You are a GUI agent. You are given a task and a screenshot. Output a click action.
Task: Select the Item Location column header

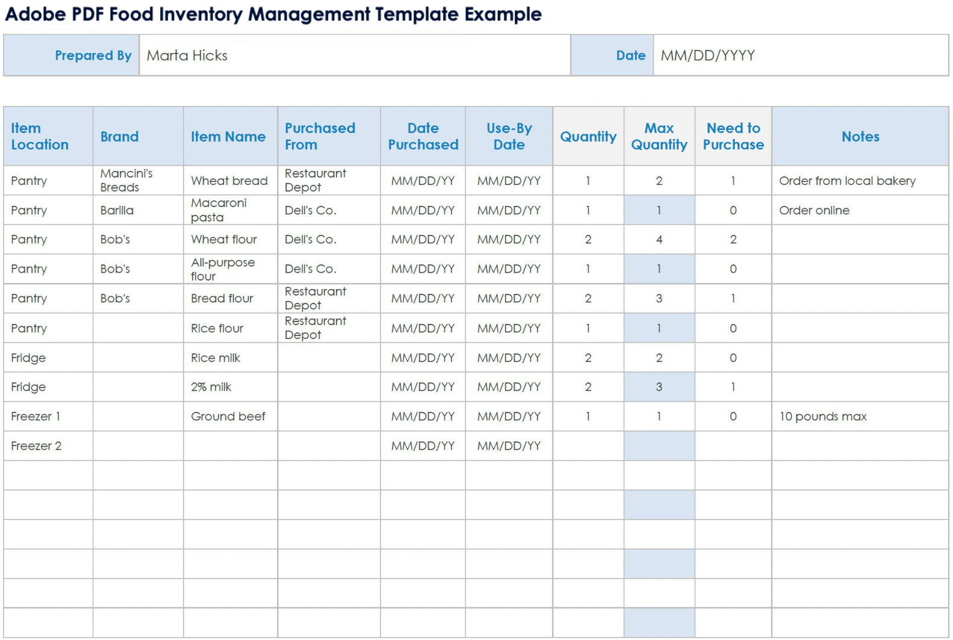coord(48,137)
